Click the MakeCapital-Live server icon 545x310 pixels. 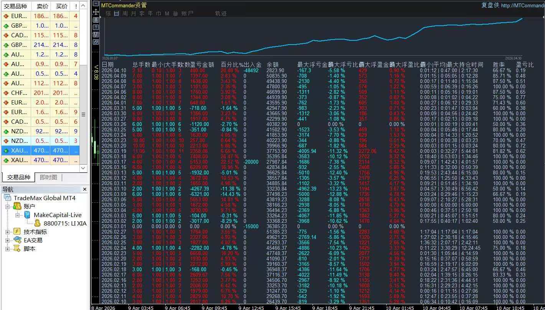tap(27, 215)
